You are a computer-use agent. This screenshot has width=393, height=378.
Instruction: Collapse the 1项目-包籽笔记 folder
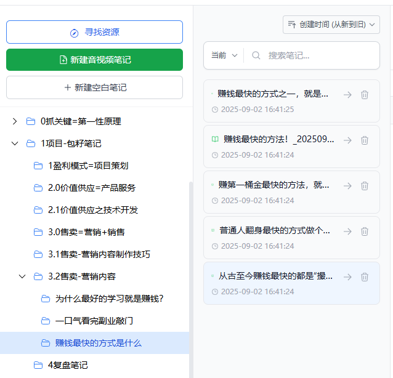pyautogui.click(x=15, y=143)
